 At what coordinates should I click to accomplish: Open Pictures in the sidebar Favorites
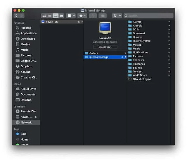pyautogui.click(x=26, y=55)
